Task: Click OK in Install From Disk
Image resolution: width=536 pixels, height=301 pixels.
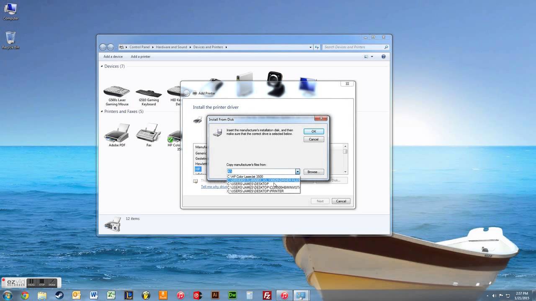Action: pyautogui.click(x=314, y=131)
